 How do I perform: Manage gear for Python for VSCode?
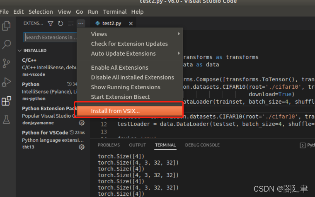pyautogui.click(x=82, y=147)
